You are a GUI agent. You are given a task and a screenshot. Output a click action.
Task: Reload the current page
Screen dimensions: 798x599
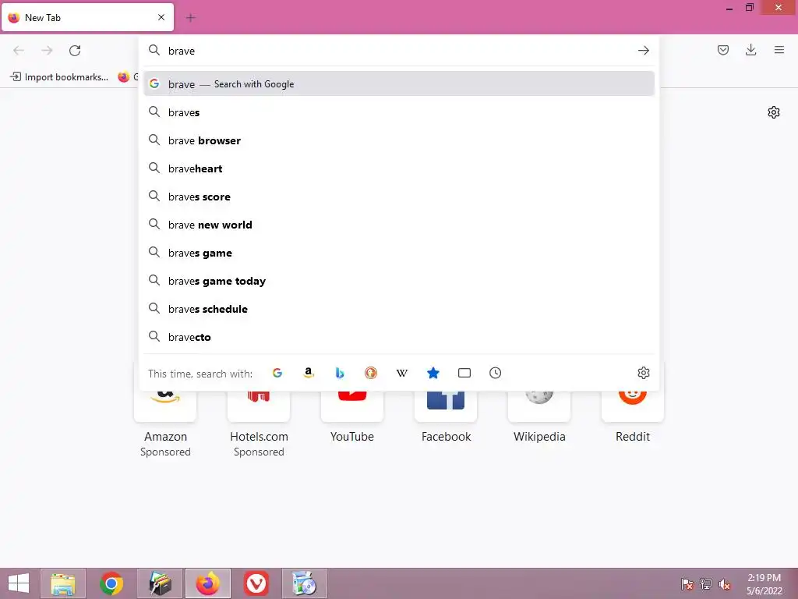tap(75, 51)
